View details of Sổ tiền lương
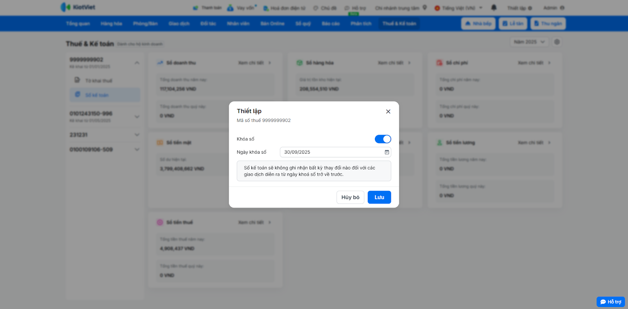Viewport: 628px width, 309px height. tap(534, 143)
